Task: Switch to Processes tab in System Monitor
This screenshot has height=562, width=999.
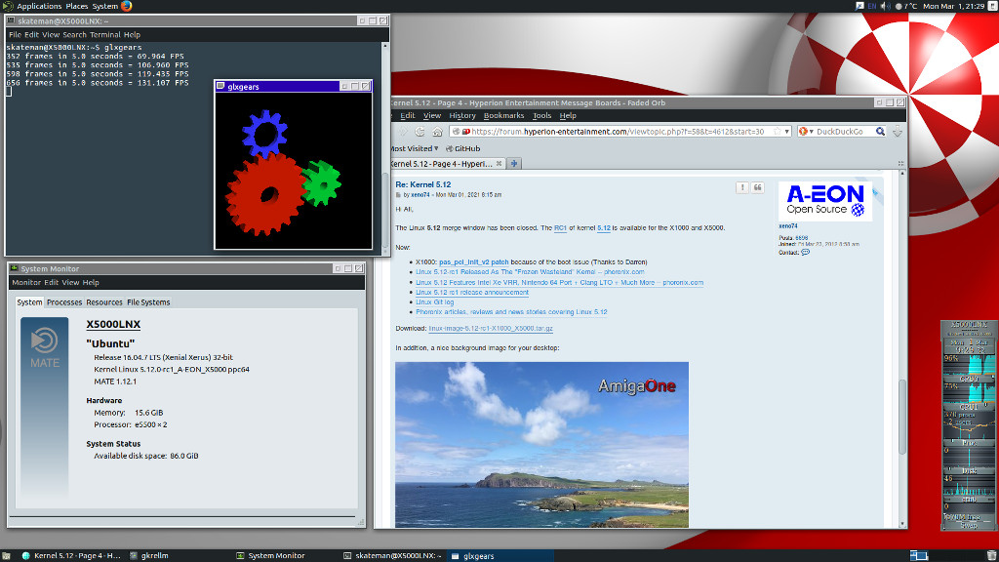Action: 64,302
